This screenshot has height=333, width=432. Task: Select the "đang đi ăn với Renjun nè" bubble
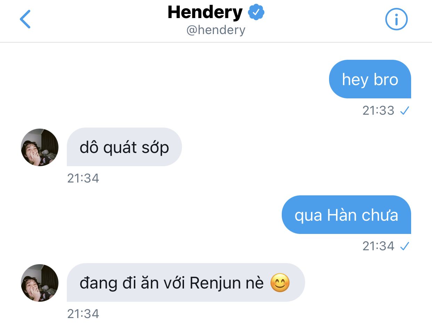186,282
